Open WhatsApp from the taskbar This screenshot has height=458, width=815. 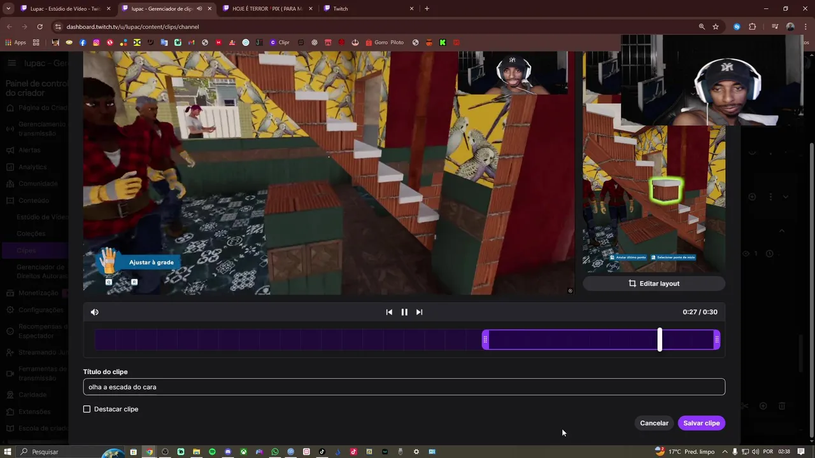coord(275,452)
